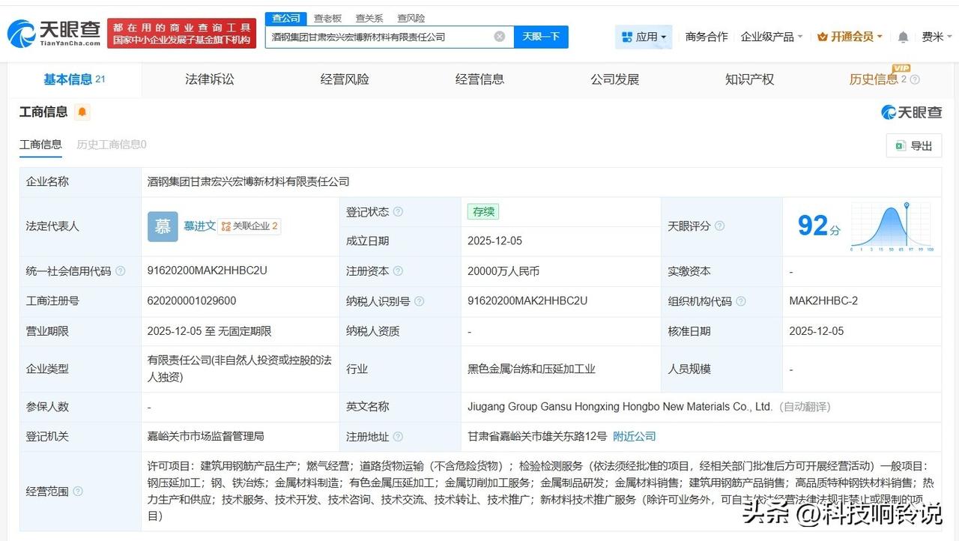Click the 慕 avatar of the legal representative
Image resolution: width=959 pixels, height=541 pixels.
162,226
